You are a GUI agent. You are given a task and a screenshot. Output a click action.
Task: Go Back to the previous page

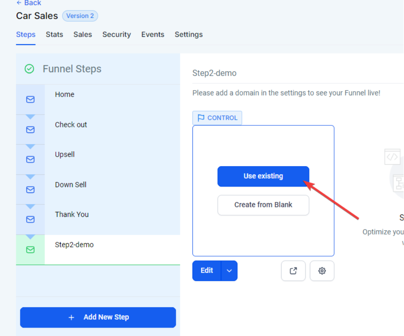[29, 3]
